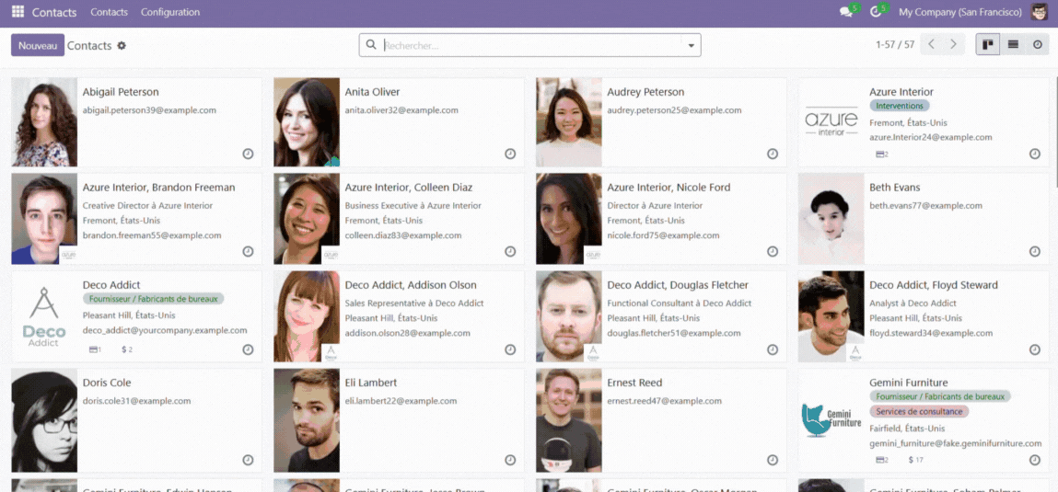Viewport: 1058px width, 492px height.
Task: Open the messages chat icon in navbar
Action: tap(845, 12)
